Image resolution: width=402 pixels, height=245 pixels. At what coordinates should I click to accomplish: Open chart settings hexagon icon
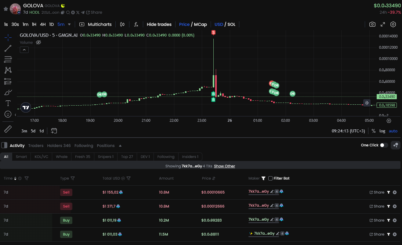pos(393,24)
